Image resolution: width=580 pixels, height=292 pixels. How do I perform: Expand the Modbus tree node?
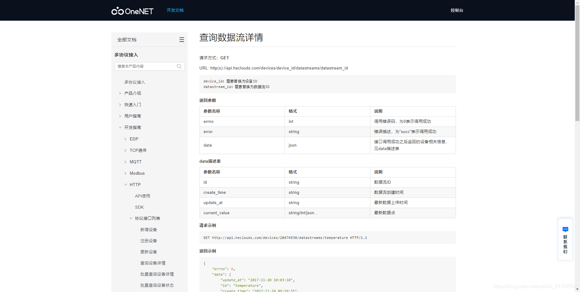137,173
